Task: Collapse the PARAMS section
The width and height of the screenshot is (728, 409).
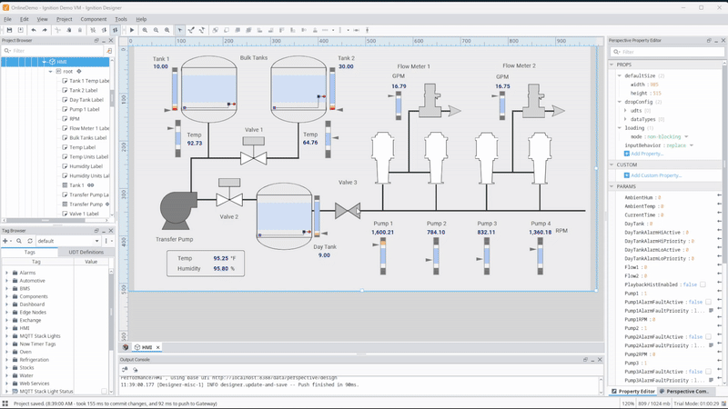Action: (x=612, y=186)
